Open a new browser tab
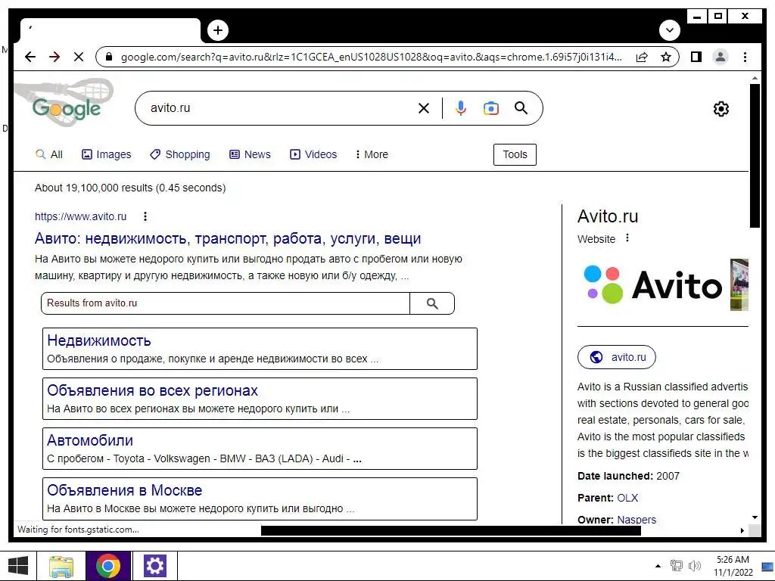This screenshot has width=775, height=581. click(x=218, y=30)
